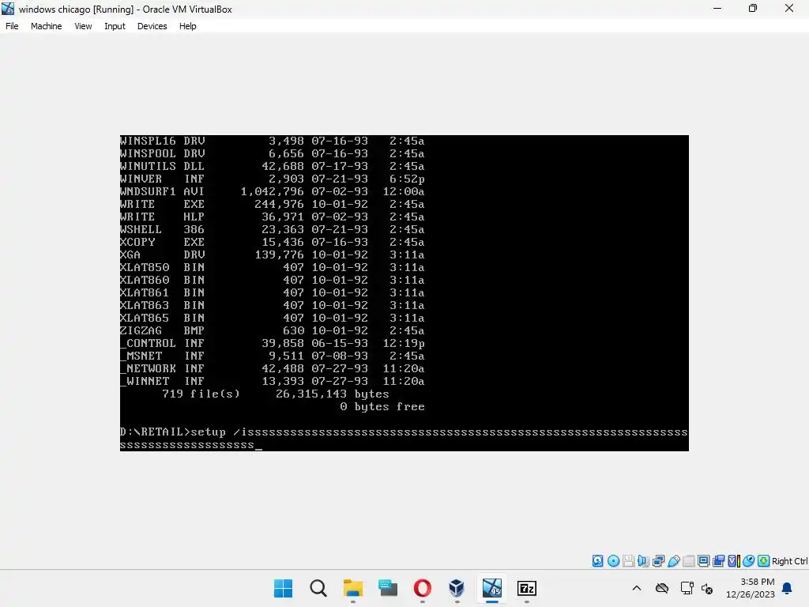Open the Devices menu
The image size is (809, 607).
click(x=152, y=26)
